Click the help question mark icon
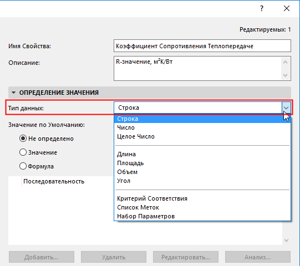Screen dimensions: 300x266 (x=262, y=8)
